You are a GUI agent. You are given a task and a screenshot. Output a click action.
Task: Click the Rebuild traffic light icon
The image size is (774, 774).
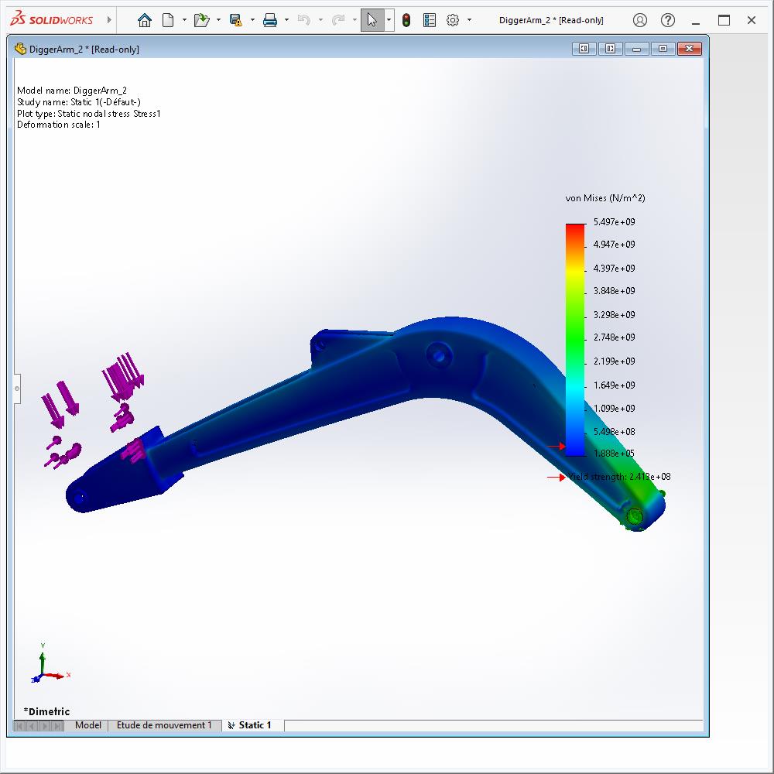406,20
